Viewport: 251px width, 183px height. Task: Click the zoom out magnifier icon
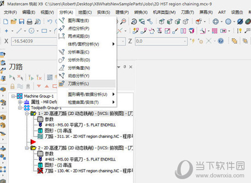(123, 21)
